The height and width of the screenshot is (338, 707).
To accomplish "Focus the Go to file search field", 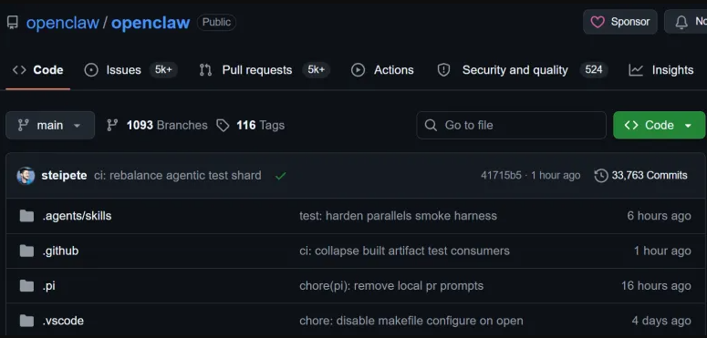I will coord(511,125).
